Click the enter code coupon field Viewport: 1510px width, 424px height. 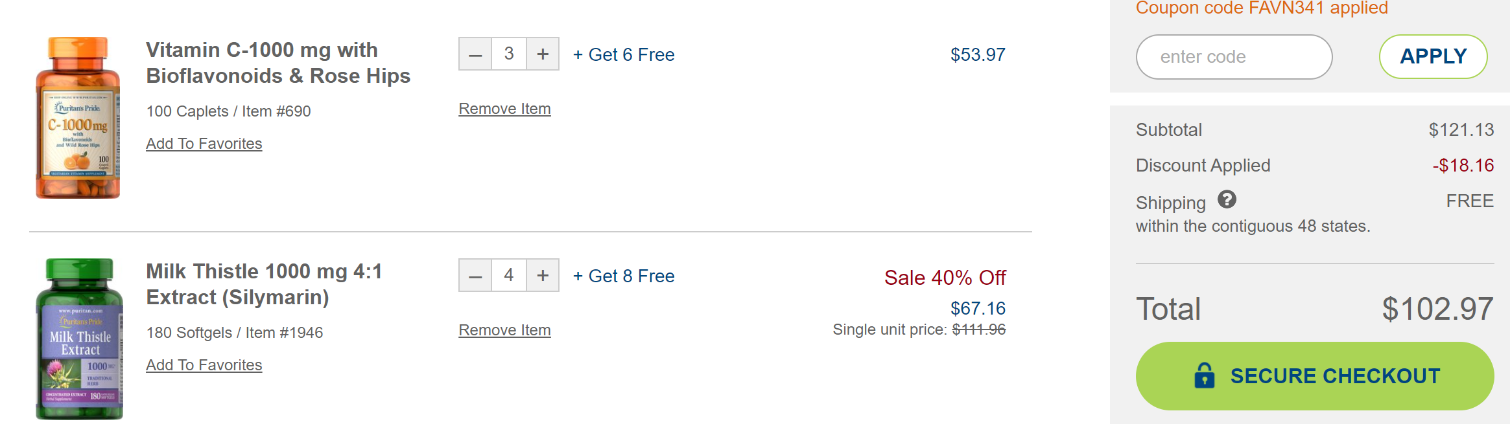[1233, 57]
